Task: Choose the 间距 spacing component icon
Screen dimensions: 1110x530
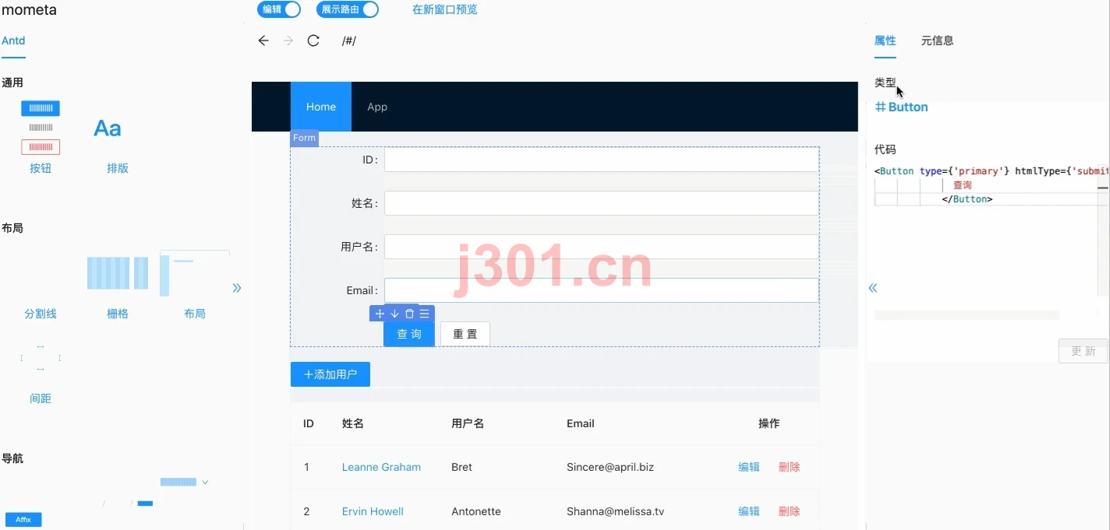Action: coord(41,358)
